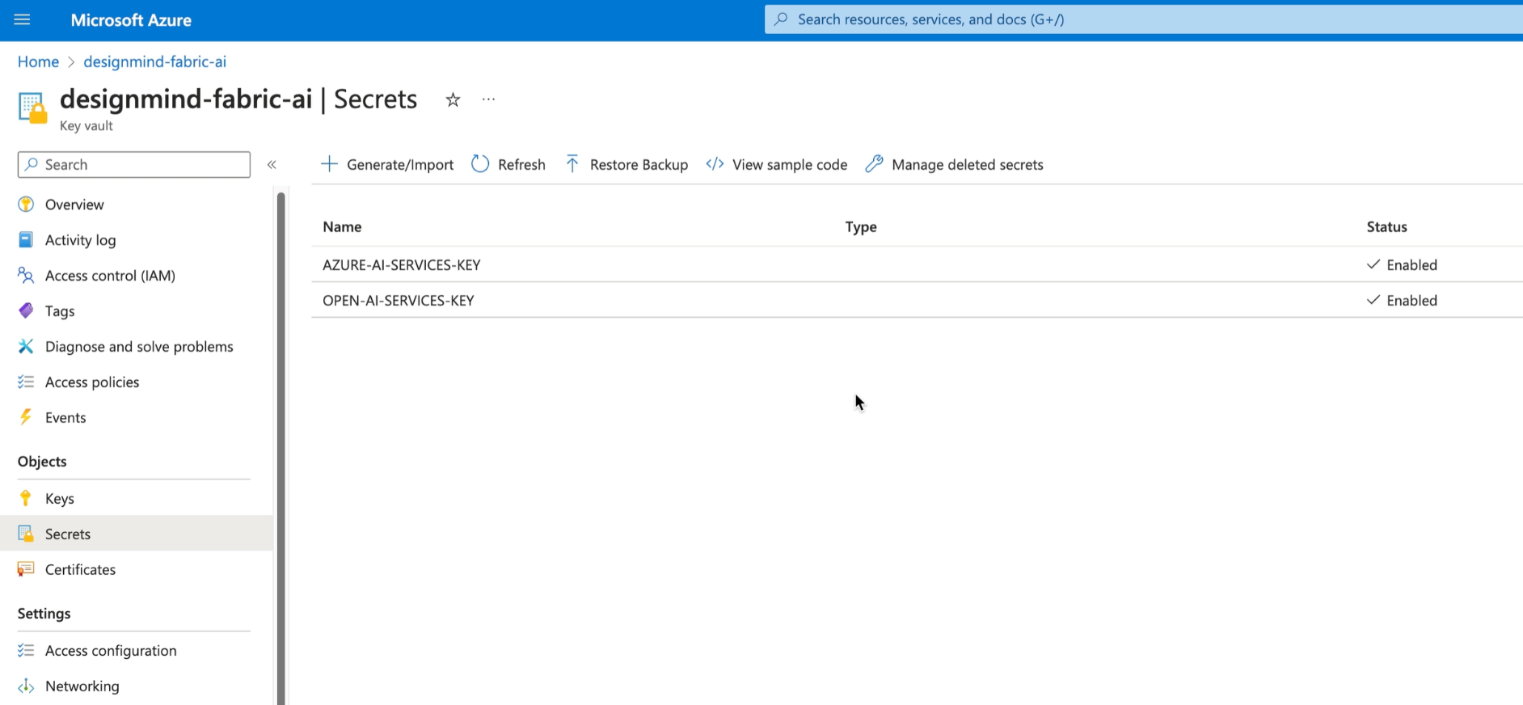This screenshot has height=705, width=1523.
Task: Click the View sample code brackets icon
Action: coord(715,164)
